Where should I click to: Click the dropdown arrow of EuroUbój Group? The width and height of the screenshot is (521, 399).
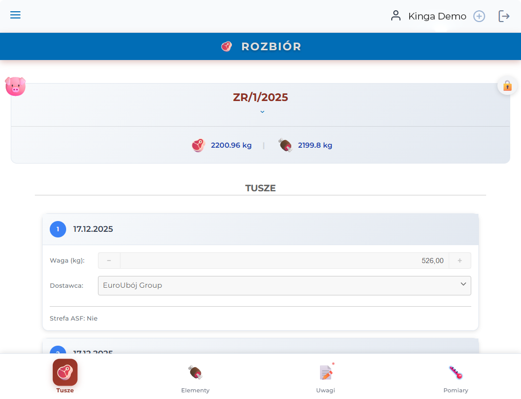click(x=463, y=285)
